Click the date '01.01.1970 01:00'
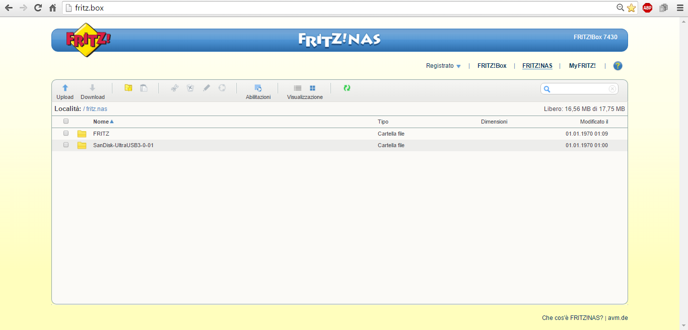The width and height of the screenshot is (688, 330). coord(587,145)
